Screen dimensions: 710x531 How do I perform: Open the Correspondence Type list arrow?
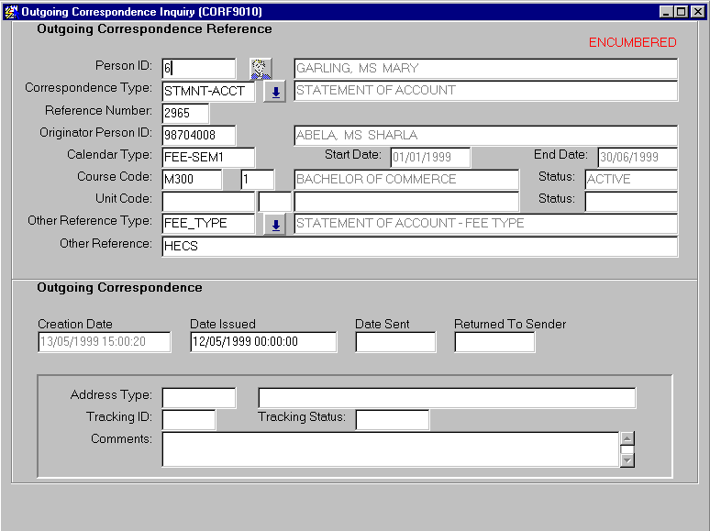click(x=274, y=92)
